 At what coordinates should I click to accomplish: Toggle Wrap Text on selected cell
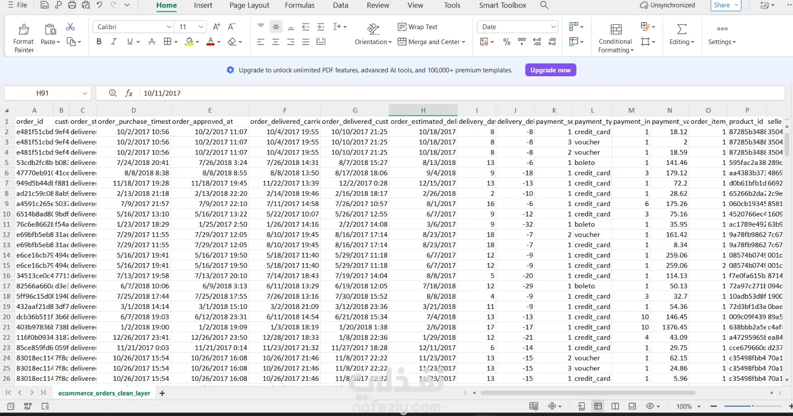point(417,27)
